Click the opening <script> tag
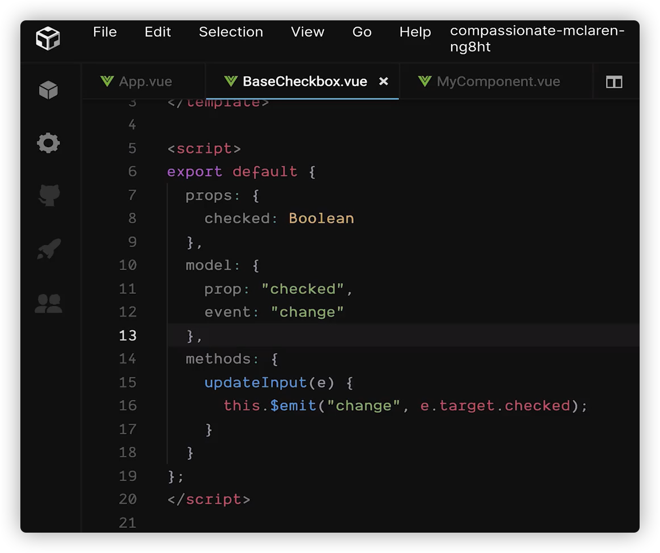 tap(204, 149)
